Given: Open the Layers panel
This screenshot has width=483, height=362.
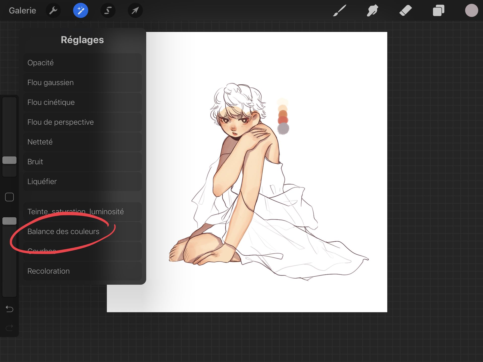Looking at the screenshot, I should [438, 11].
